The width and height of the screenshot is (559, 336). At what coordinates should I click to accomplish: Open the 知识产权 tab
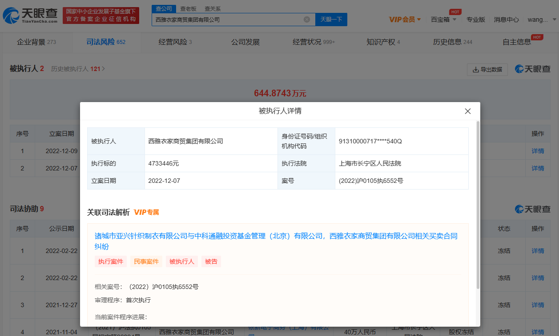(383, 42)
